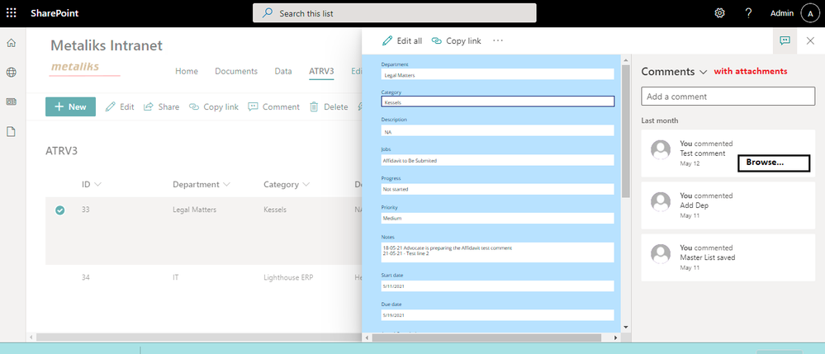
Task: Close the item details panel
Action: (x=810, y=40)
